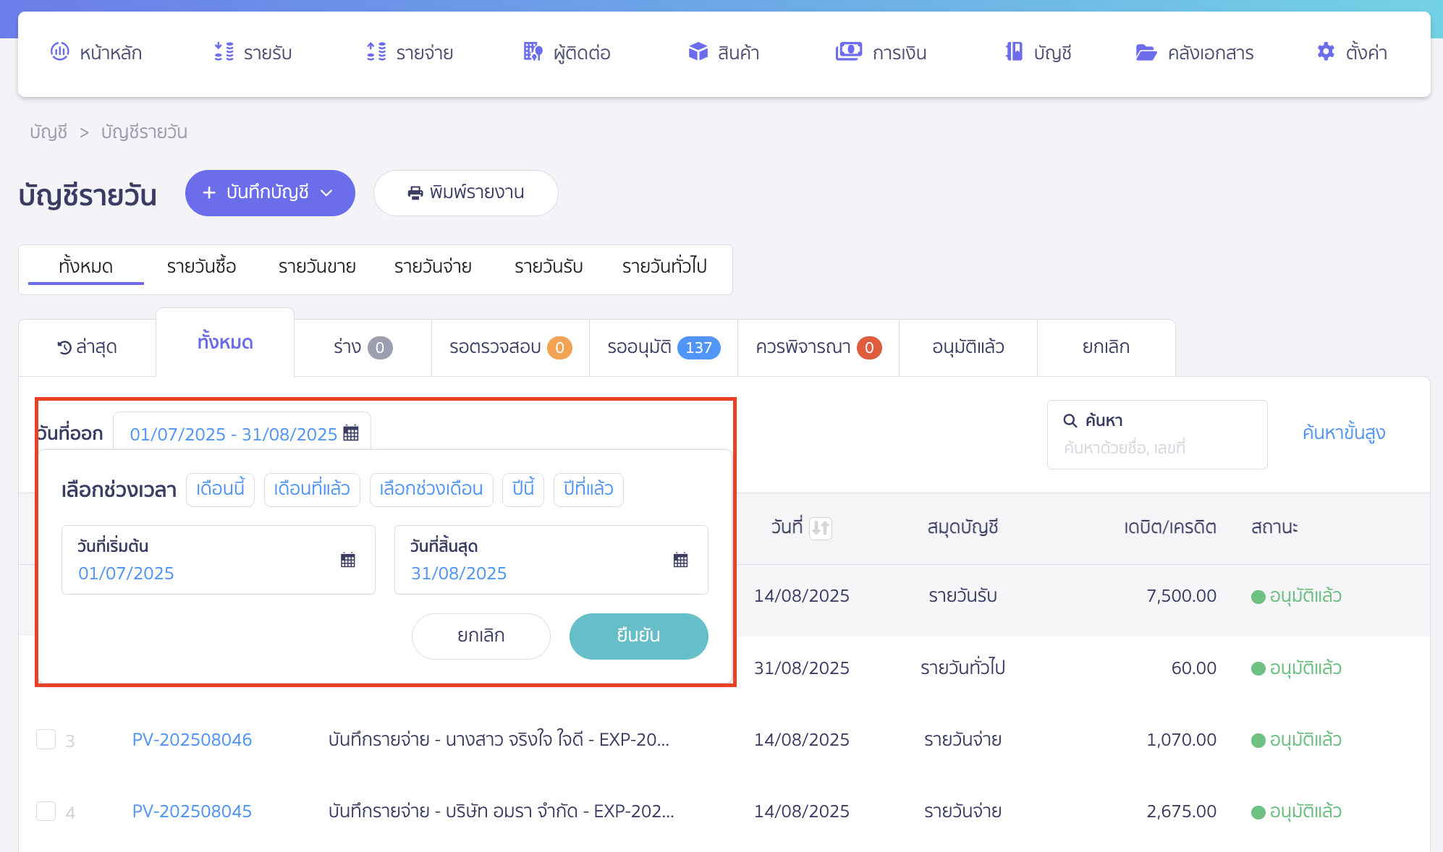Click calendar icon in end date field
The height and width of the screenshot is (852, 1443).
click(680, 560)
